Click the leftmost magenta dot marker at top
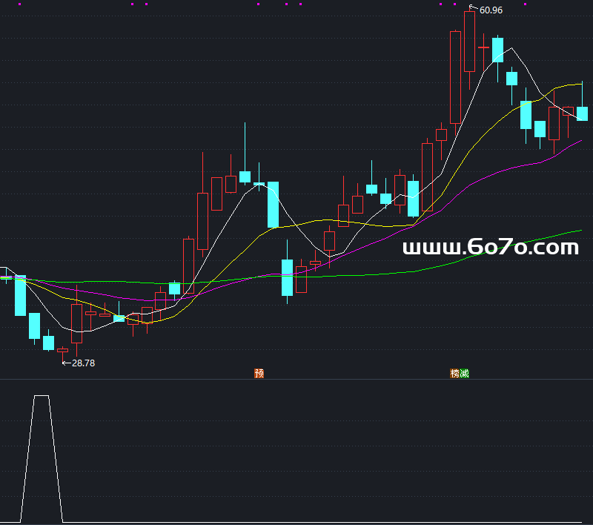 pos(20,4)
